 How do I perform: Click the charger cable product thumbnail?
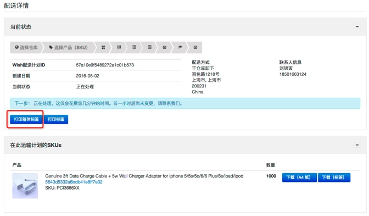(25, 186)
